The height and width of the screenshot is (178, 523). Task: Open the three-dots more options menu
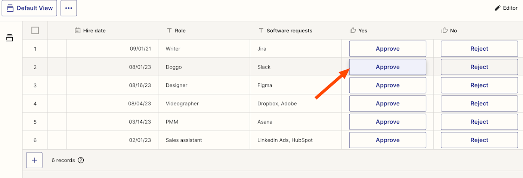tap(69, 8)
